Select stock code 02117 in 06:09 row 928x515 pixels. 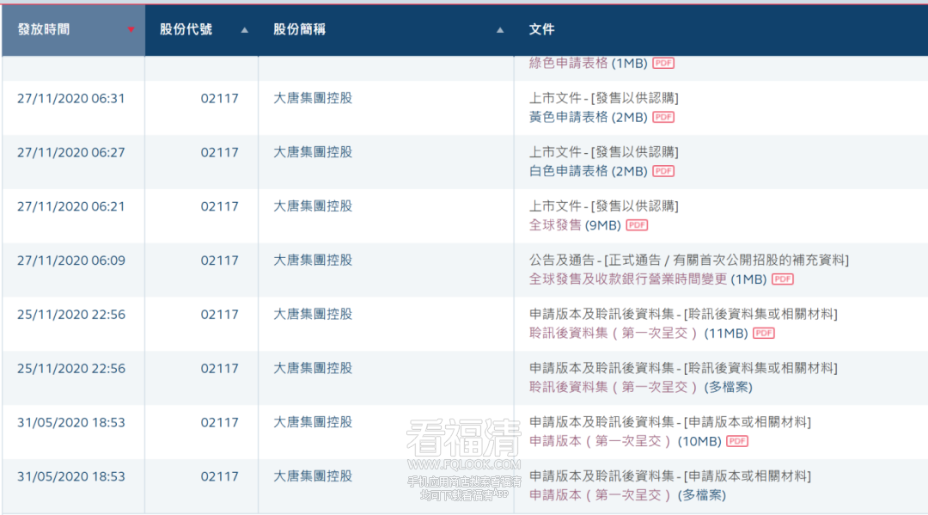[x=220, y=260]
